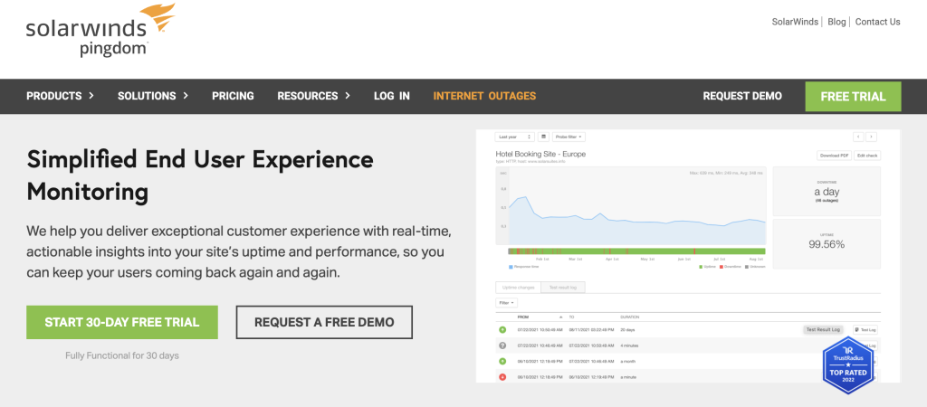Click Test Log button in 20 days row
The height and width of the screenshot is (407, 927).
tap(865, 329)
